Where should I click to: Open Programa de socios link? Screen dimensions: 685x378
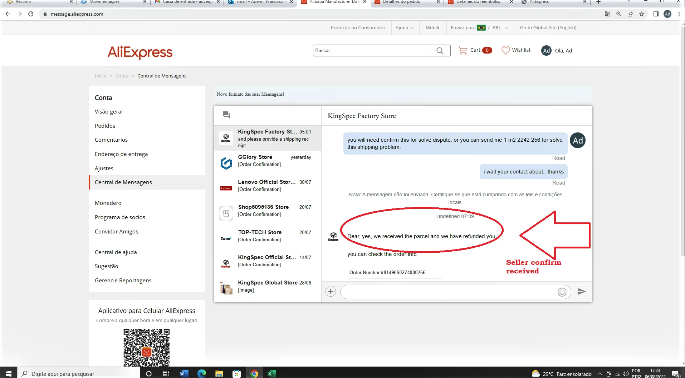pyautogui.click(x=120, y=217)
